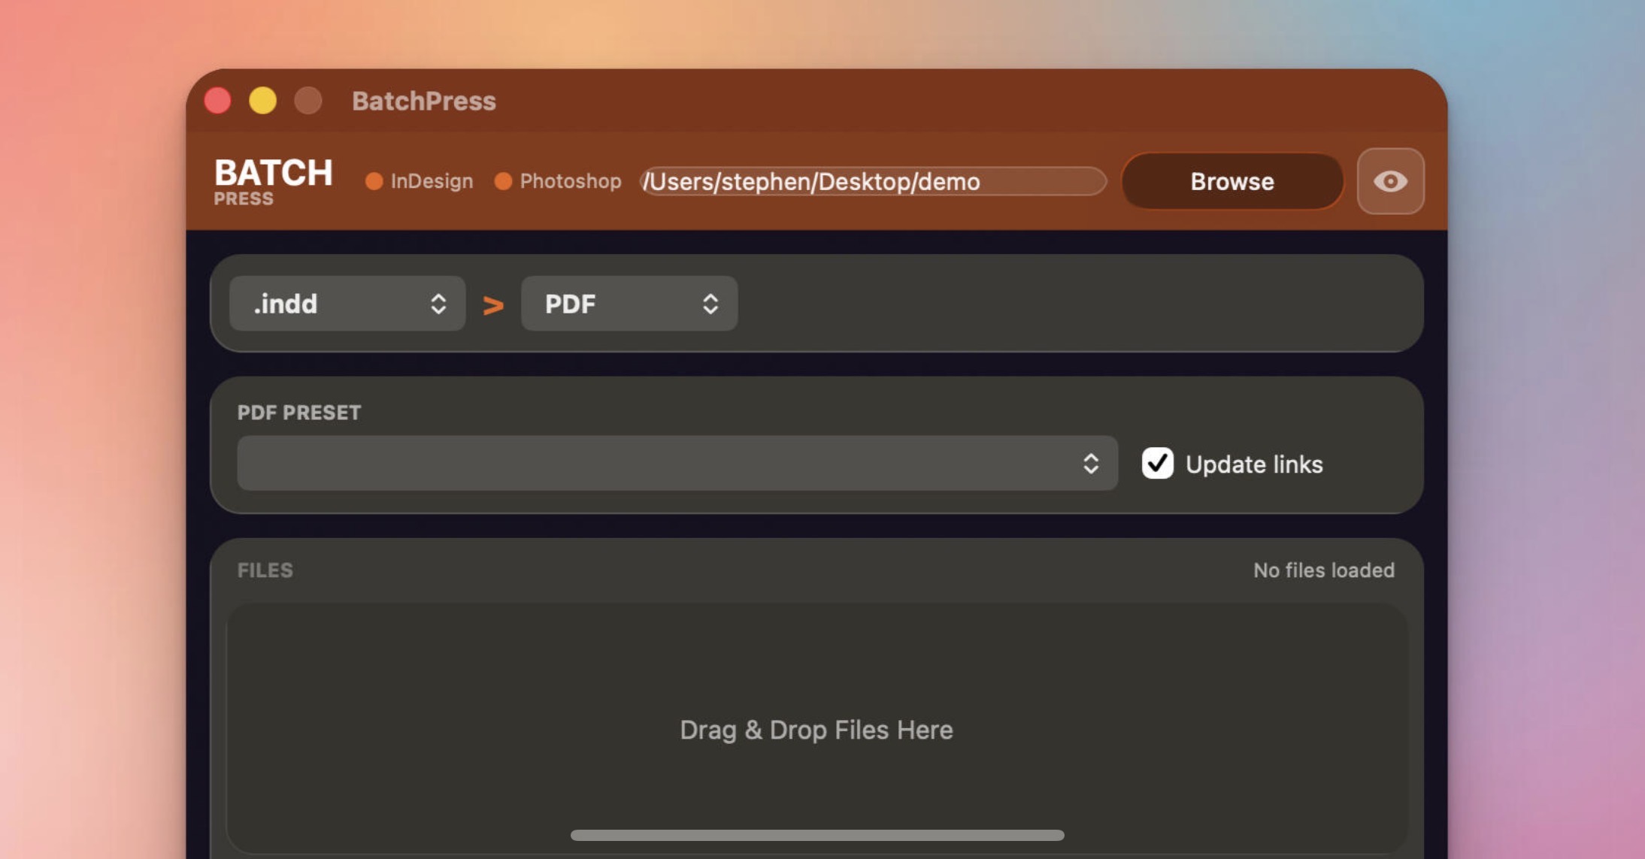Click the folder path input field
This screenshot has width=1645, height=859.
click(873, 181)
